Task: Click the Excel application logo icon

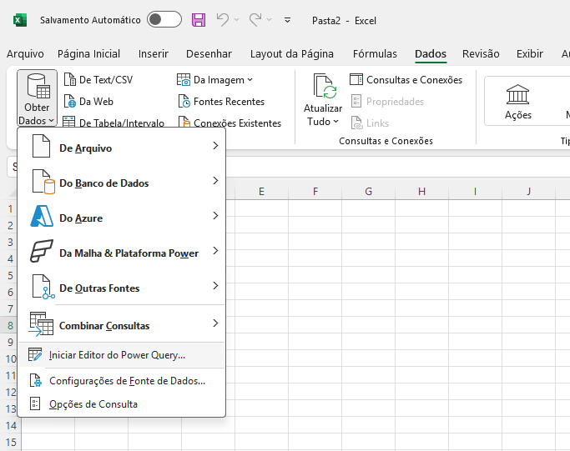Action: tap(20, 20)
